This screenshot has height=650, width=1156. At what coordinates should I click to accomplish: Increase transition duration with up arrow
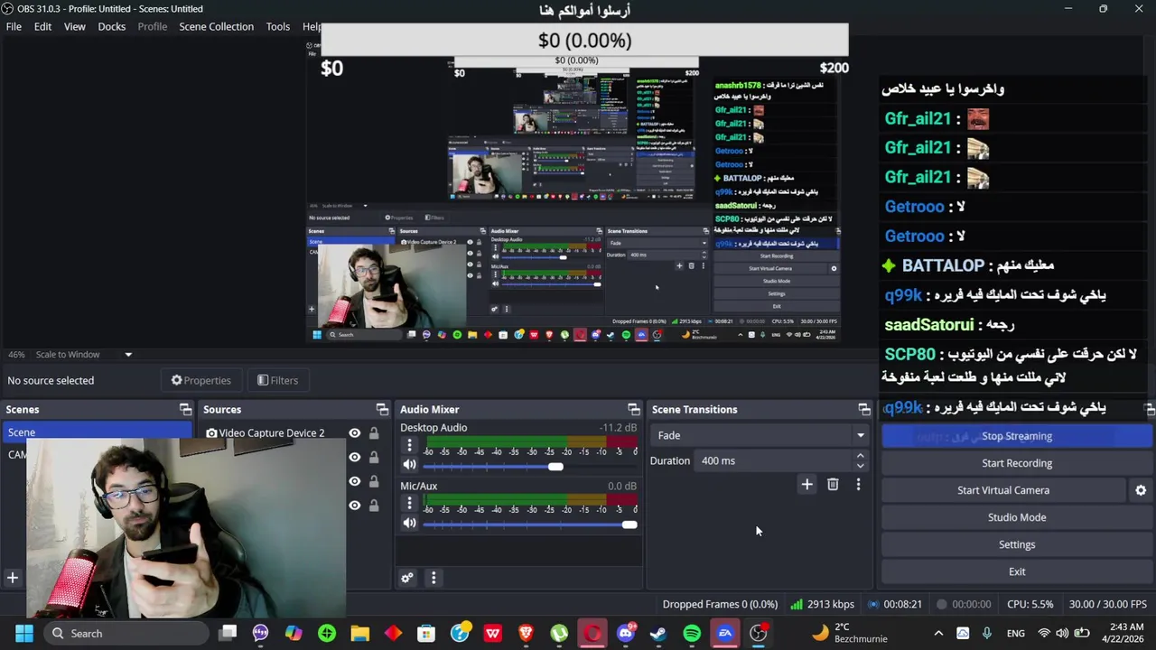tap(860, 456)
